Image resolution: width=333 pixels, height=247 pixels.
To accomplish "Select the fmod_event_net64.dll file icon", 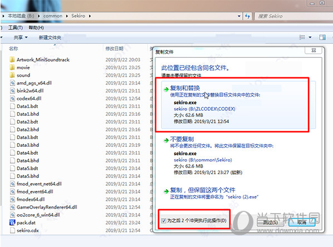I will pyautogui.click(x=13, y=184).
